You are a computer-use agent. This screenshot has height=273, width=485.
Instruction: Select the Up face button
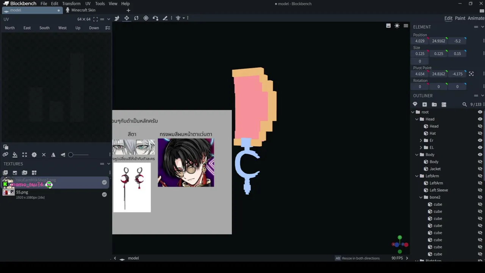pyautogui.click(x=78, y=28)
